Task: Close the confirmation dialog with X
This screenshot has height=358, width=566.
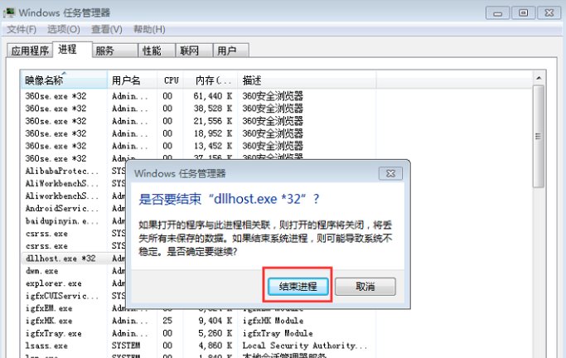Action: coord(390,173)
